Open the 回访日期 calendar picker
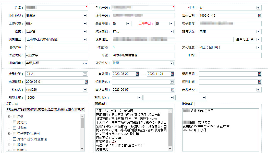Image resolution: width=268 pixels, height=153 pixels. [x=173, y=90]
